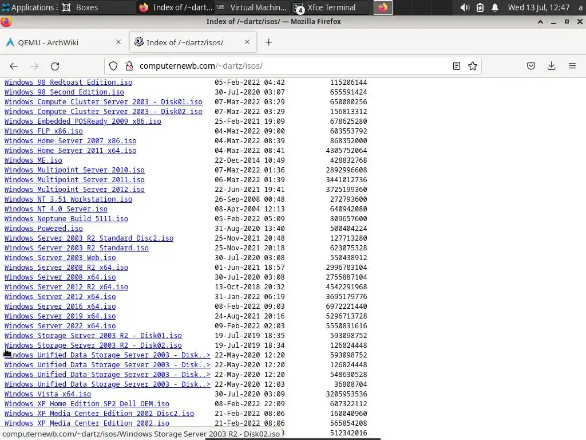The height and width of the screenshot is (440, 586).
Task: Open the tracking protection shield icon
Action: pos(113,66)
